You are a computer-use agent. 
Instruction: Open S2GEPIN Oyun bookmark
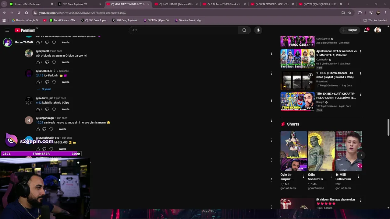tap(157, 20)
